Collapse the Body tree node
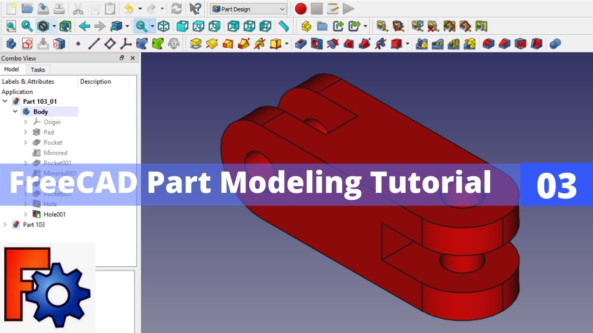The width and height of the screenshot is (593, 333). tap(15, 111)
